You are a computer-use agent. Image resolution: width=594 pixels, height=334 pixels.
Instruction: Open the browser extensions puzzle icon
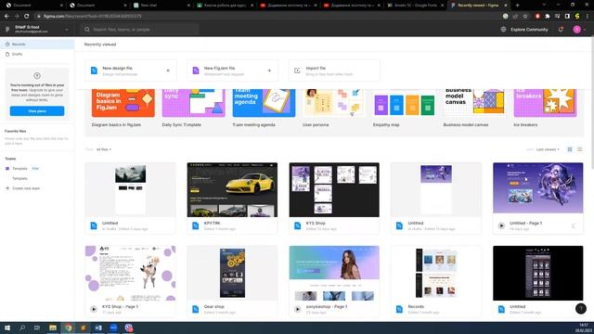[x=548, y=17]
